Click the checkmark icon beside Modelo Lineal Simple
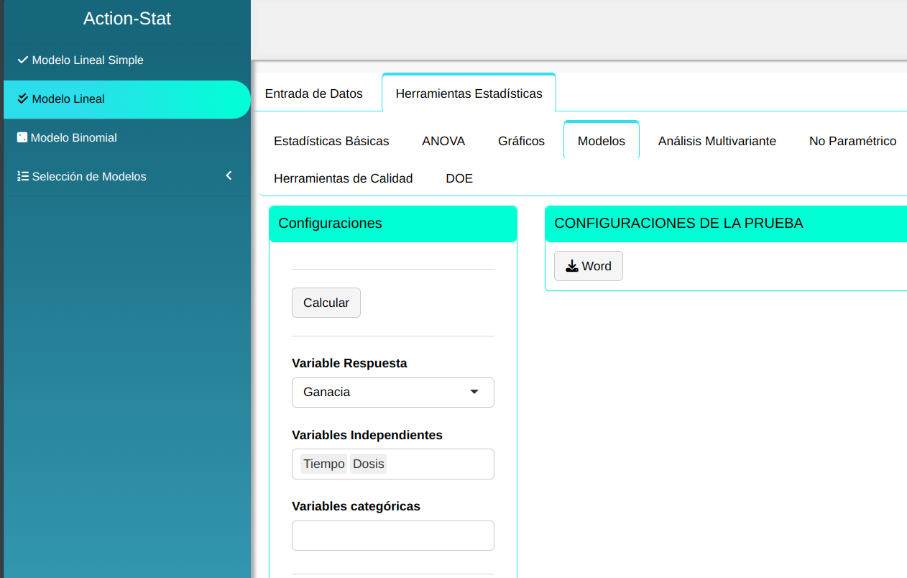This screenshot has width=907, height=578. pos(22,60)
